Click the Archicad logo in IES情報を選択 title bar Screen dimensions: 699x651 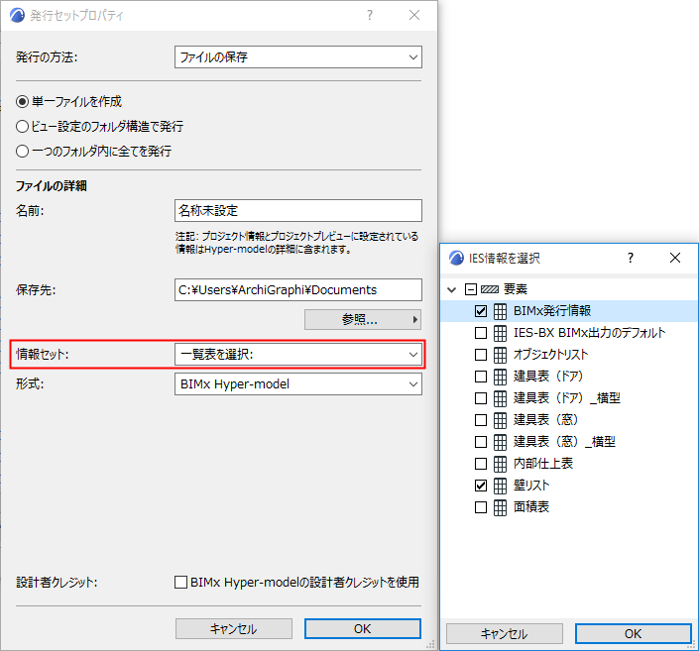[456, 258]
